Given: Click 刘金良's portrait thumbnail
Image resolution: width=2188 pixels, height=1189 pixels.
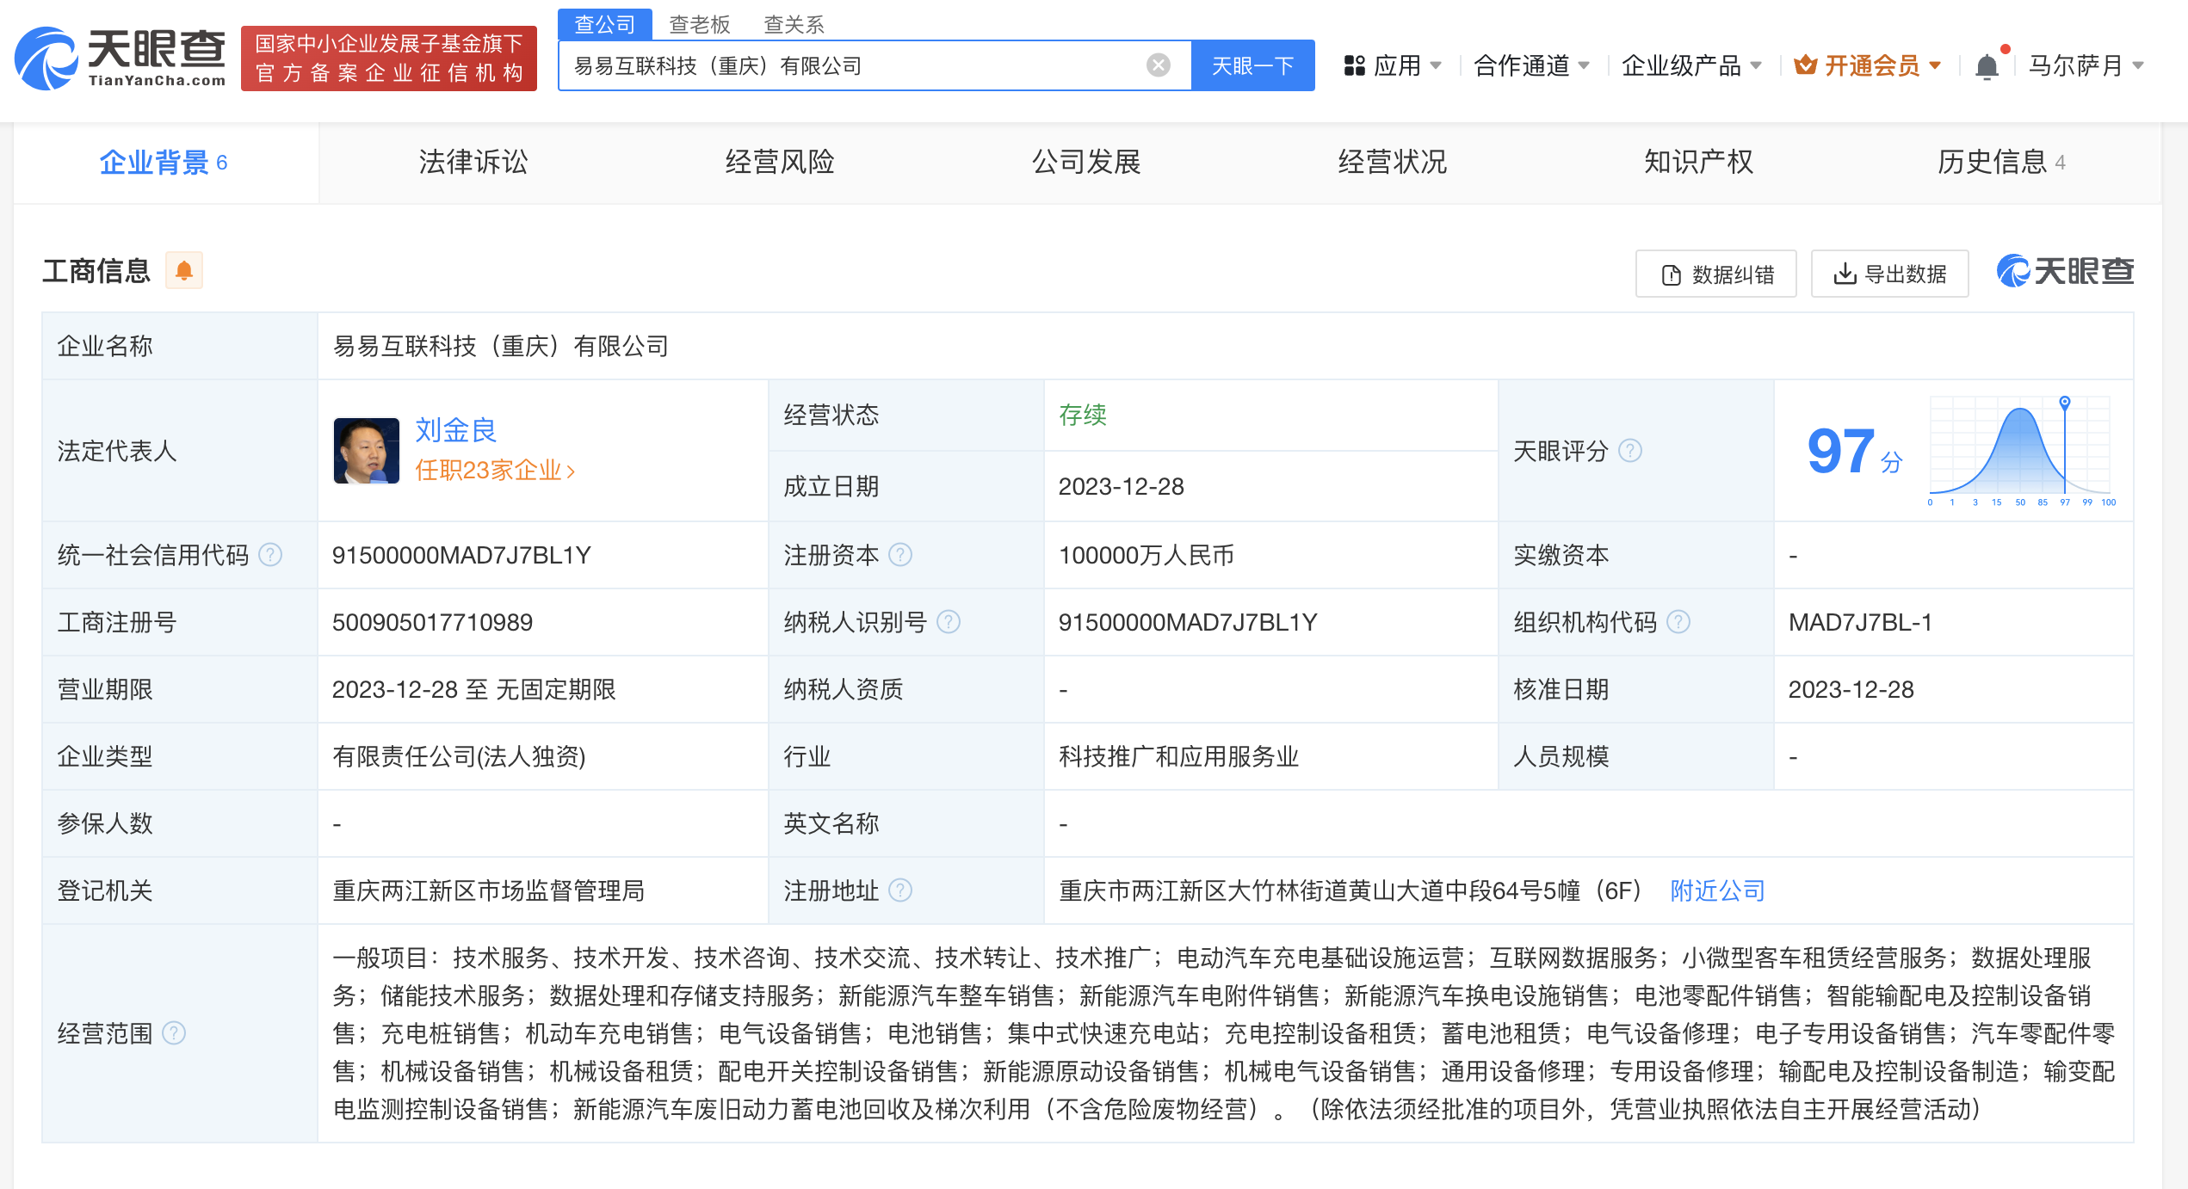Looking at the screenshot, I should click(367, 451).
